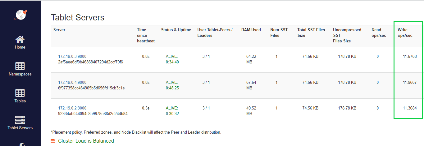
Task: Open server link 172.19.0.2:9000
Action: coord(72,108)
